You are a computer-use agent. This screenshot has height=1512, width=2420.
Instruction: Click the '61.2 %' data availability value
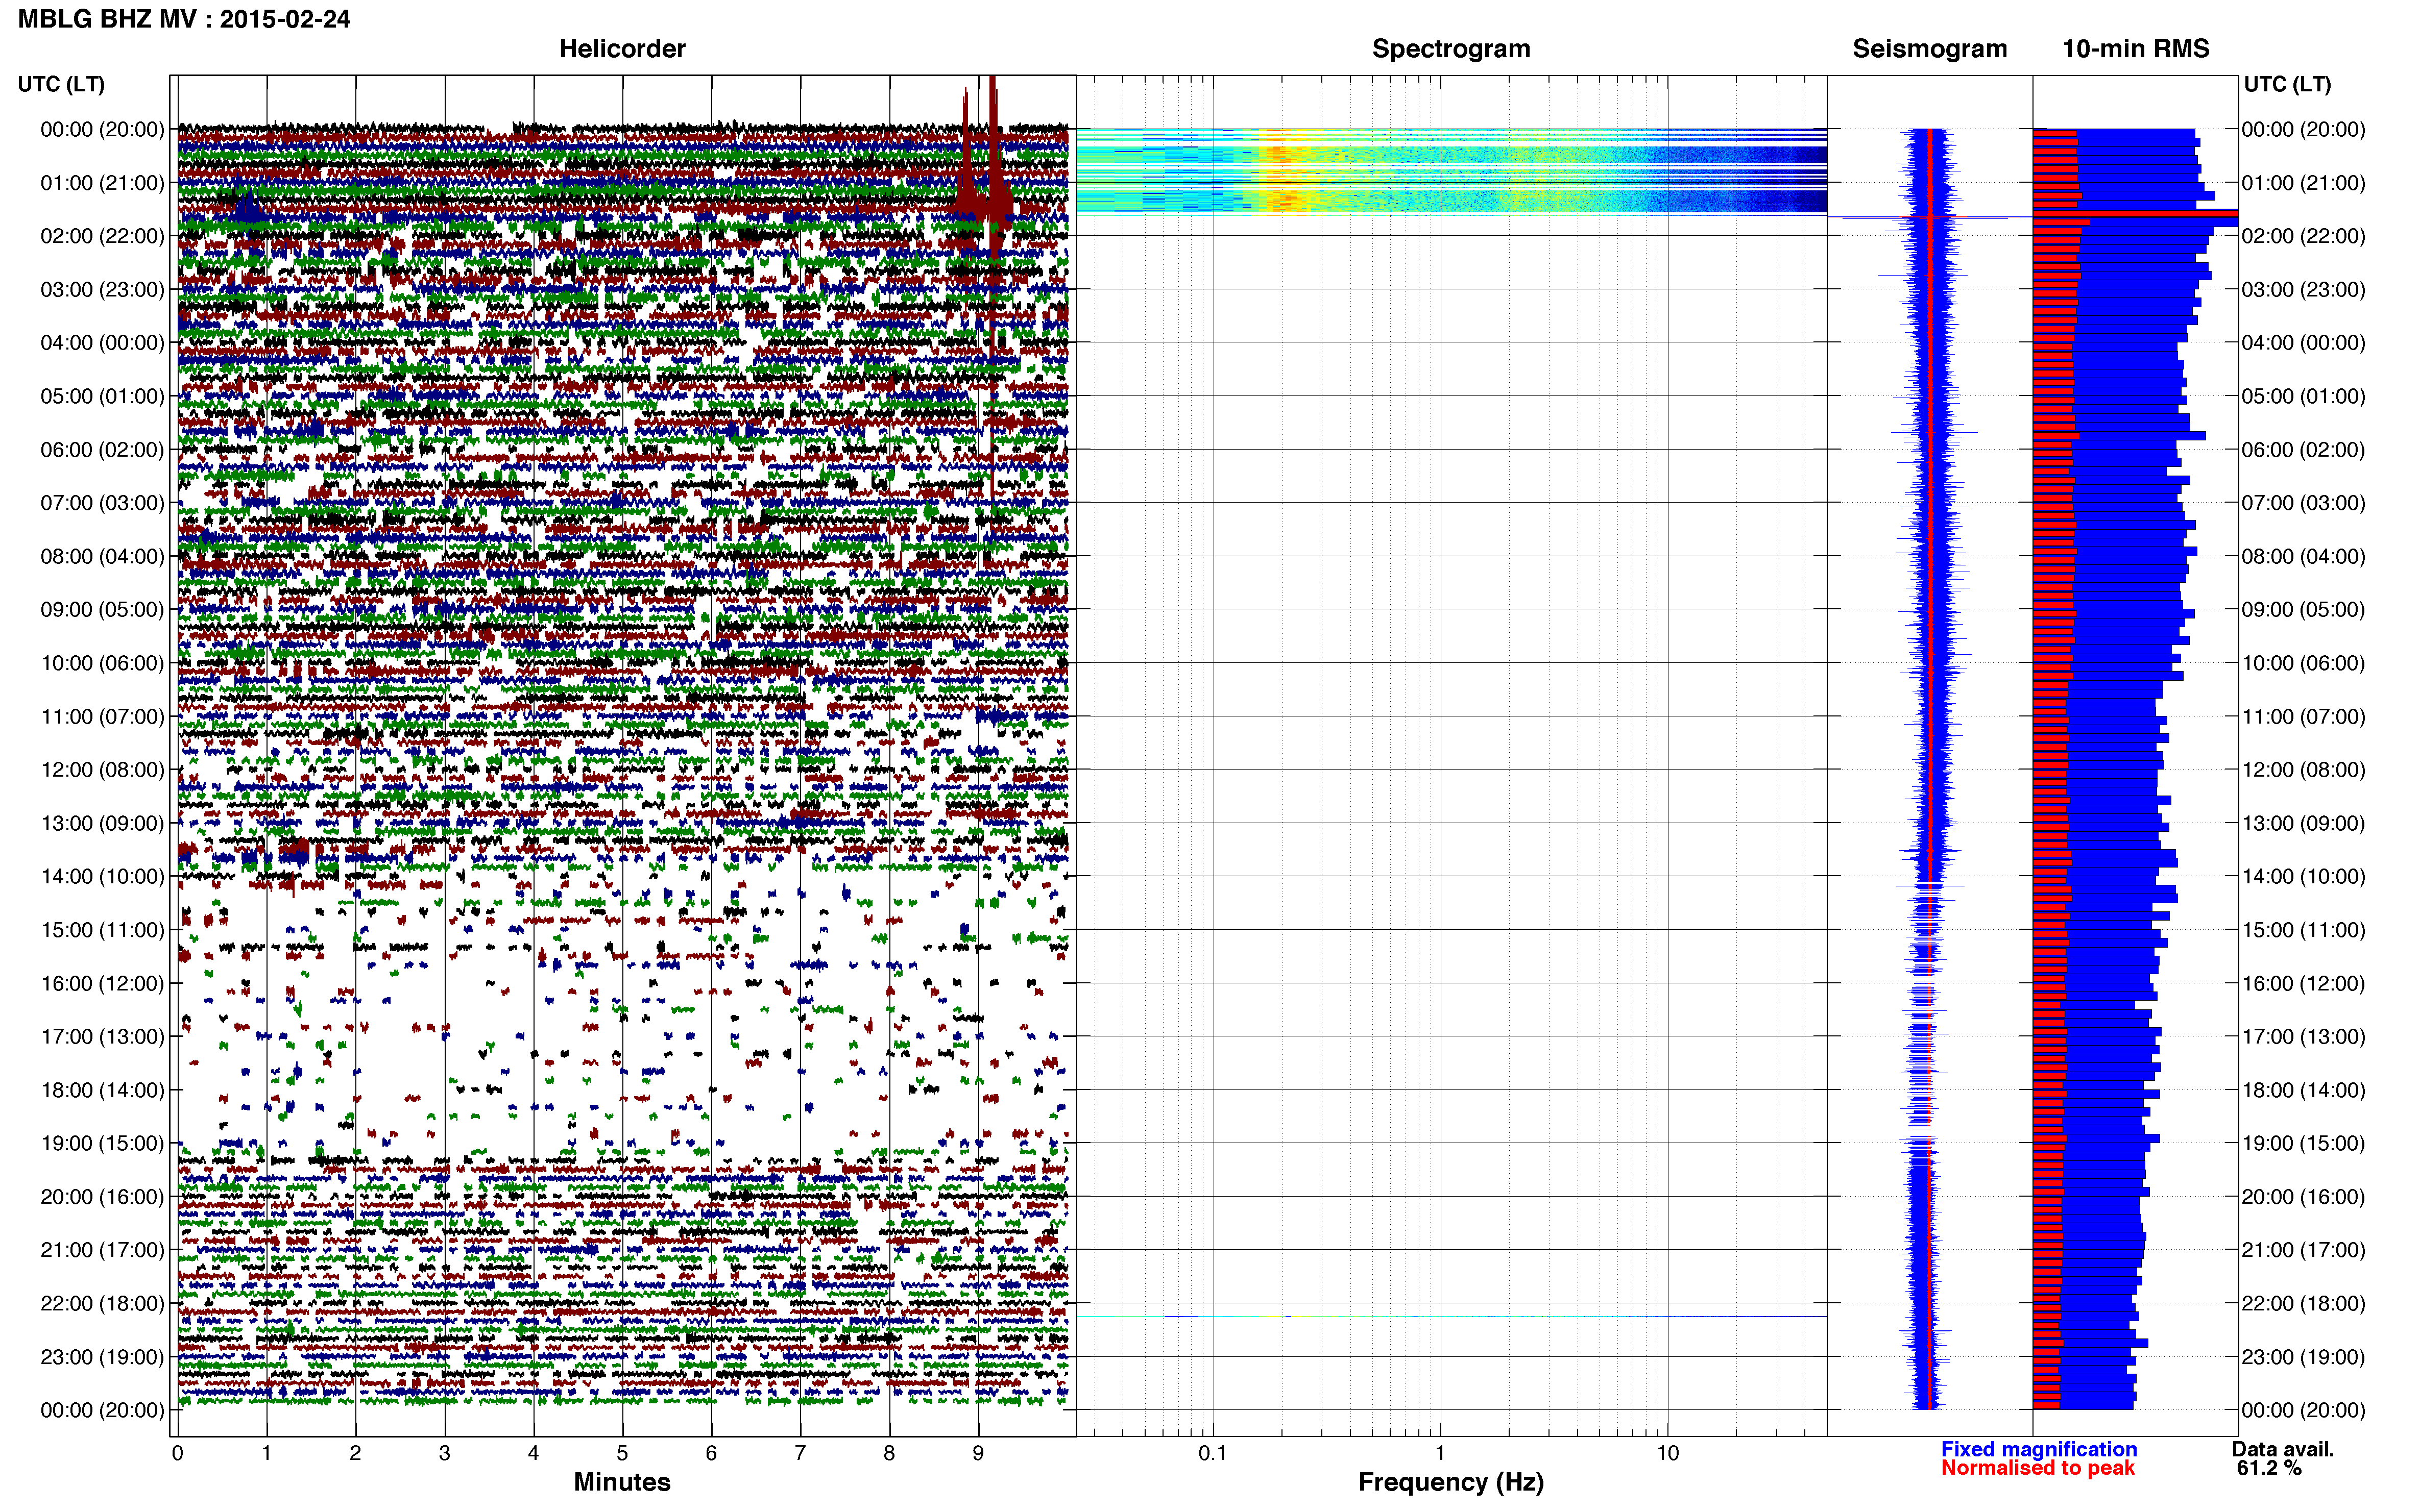[x=2269, y=1468]
